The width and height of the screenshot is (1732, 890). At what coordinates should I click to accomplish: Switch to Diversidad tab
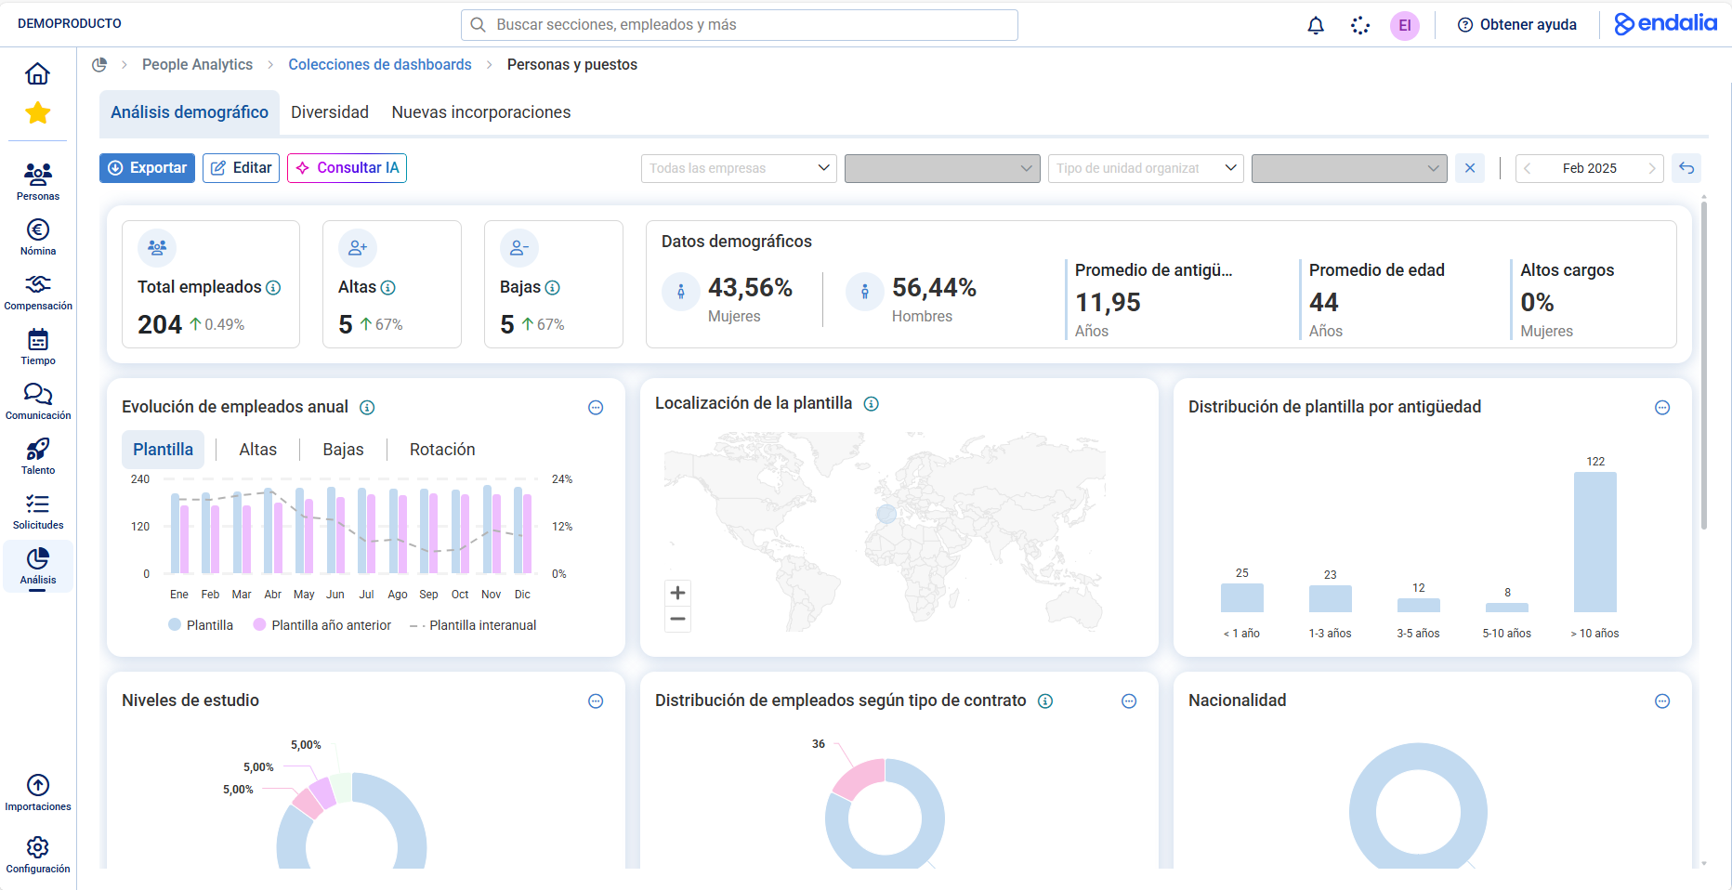tap(330, 112)
